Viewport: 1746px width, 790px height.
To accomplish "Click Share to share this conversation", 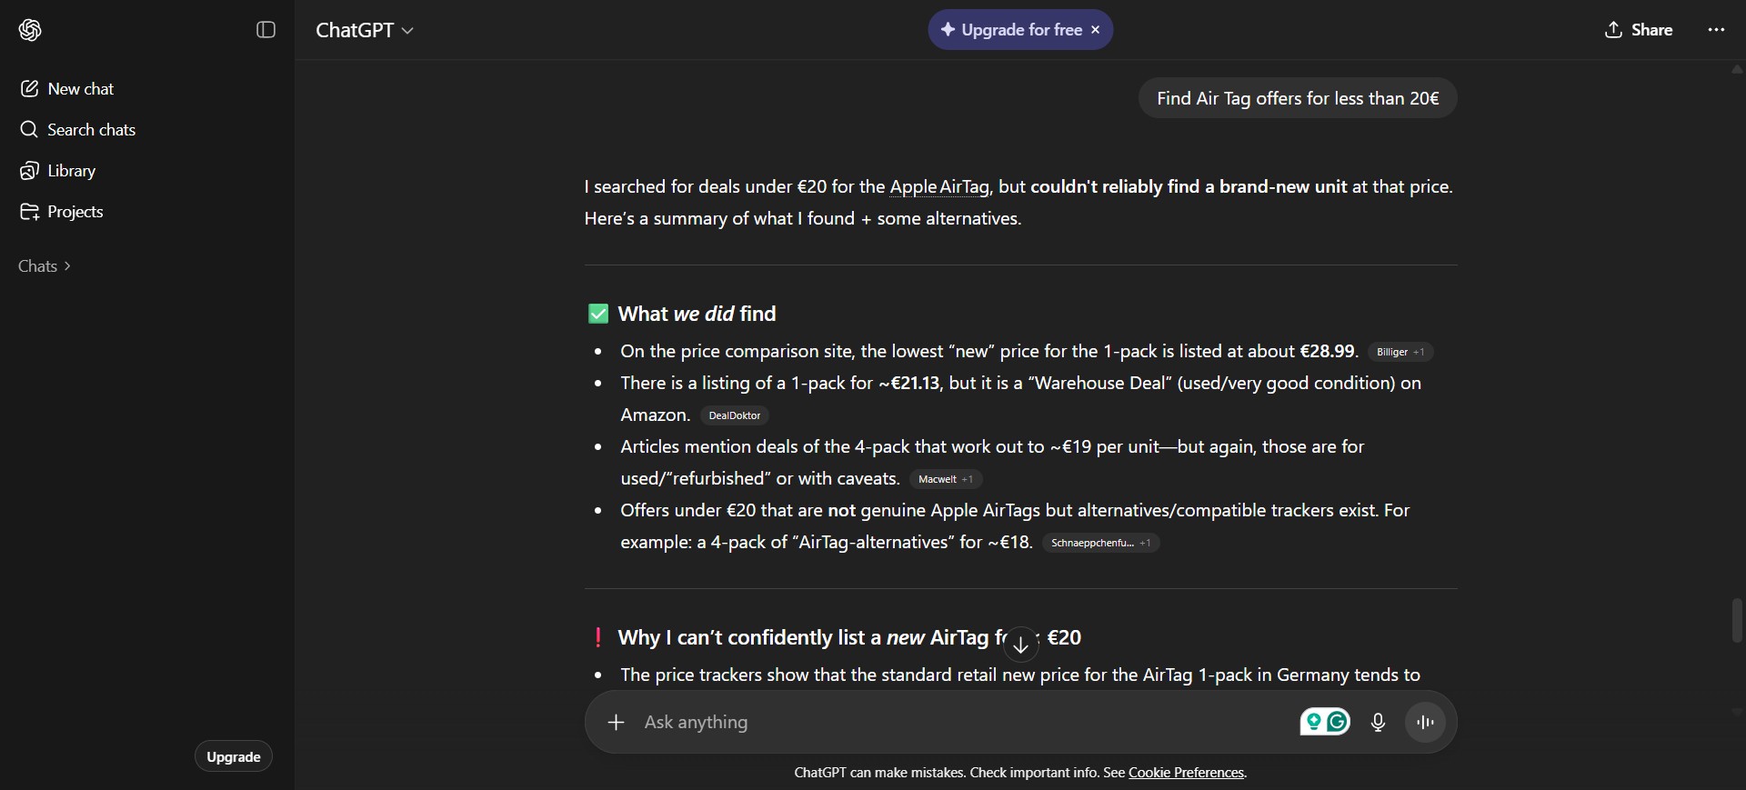I will (1639, 29).
